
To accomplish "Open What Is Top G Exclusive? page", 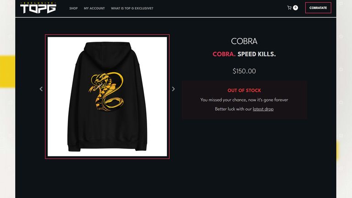I will (x=132, y=8).
